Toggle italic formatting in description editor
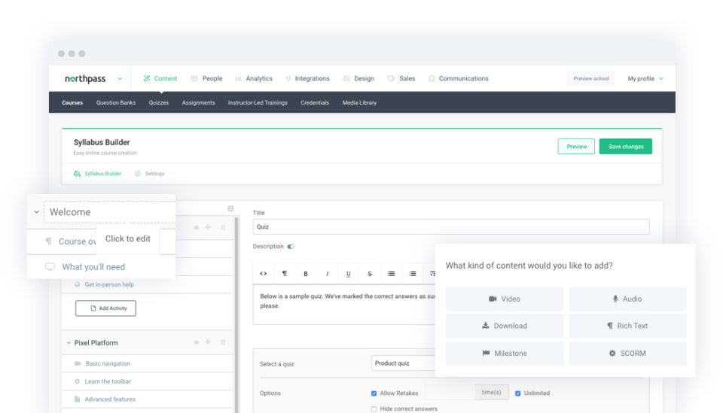This screenshot has height=413, width=723. pyautogui.click(x=327, y=274)
